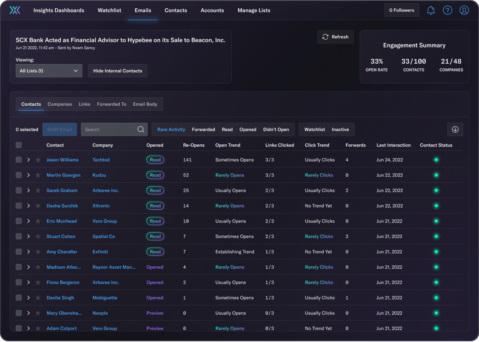The image size is (479, 342).
Task: Click the notifications bell icon
Action: [x=431, y=10]
